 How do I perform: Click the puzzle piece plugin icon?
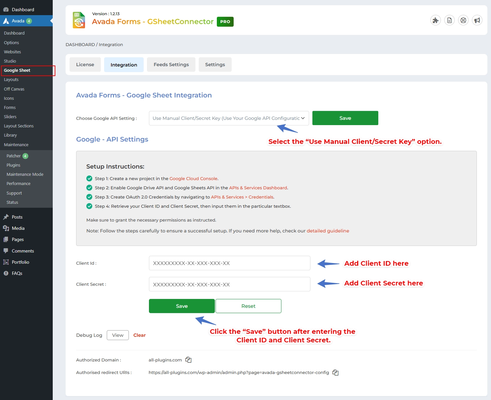click(x=435, y=20)
